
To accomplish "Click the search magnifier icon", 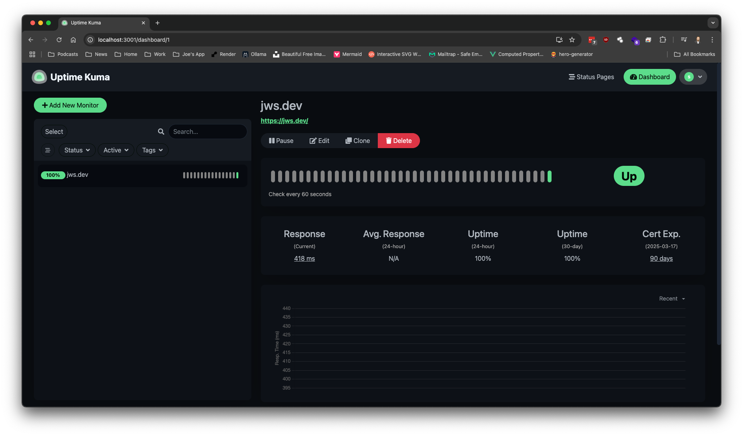I will [161, 132].
